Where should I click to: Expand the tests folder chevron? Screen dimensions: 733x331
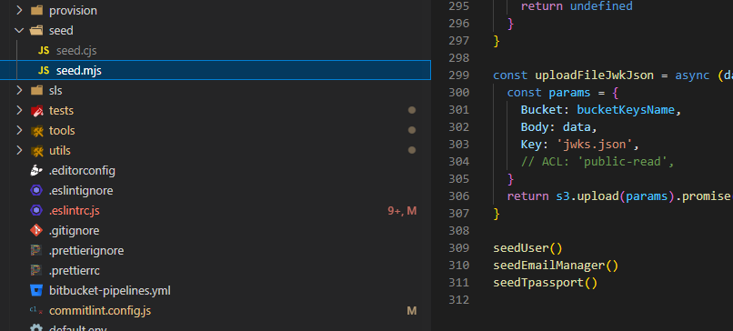click(19, 110)
